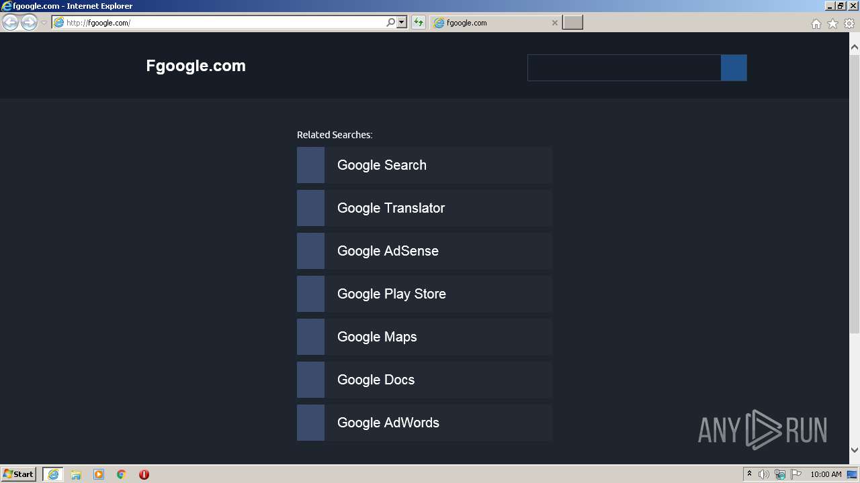The height and width of the screenshot is (483, 860).
Task: Open the recent pages dropdown arrow
Action: click(x=44, y=23)
